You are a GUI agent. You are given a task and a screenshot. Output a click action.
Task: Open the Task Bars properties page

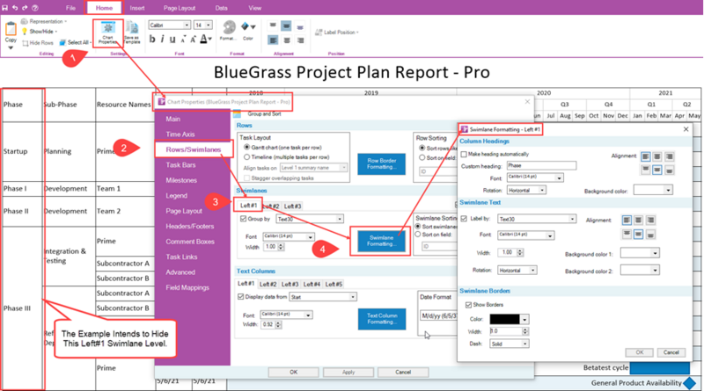[x=180, y=165]
